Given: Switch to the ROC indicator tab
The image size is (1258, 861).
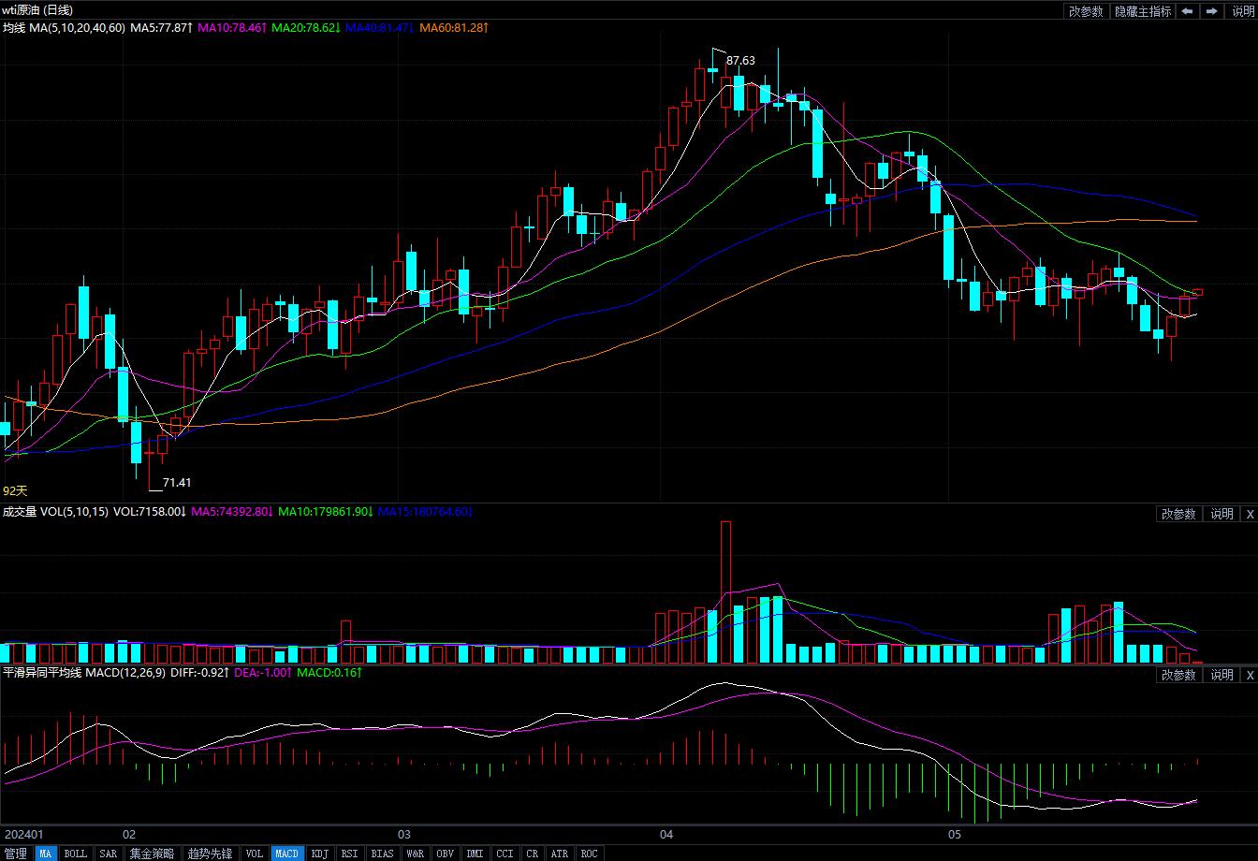Looking at the screenshot, I should point(590,854).
